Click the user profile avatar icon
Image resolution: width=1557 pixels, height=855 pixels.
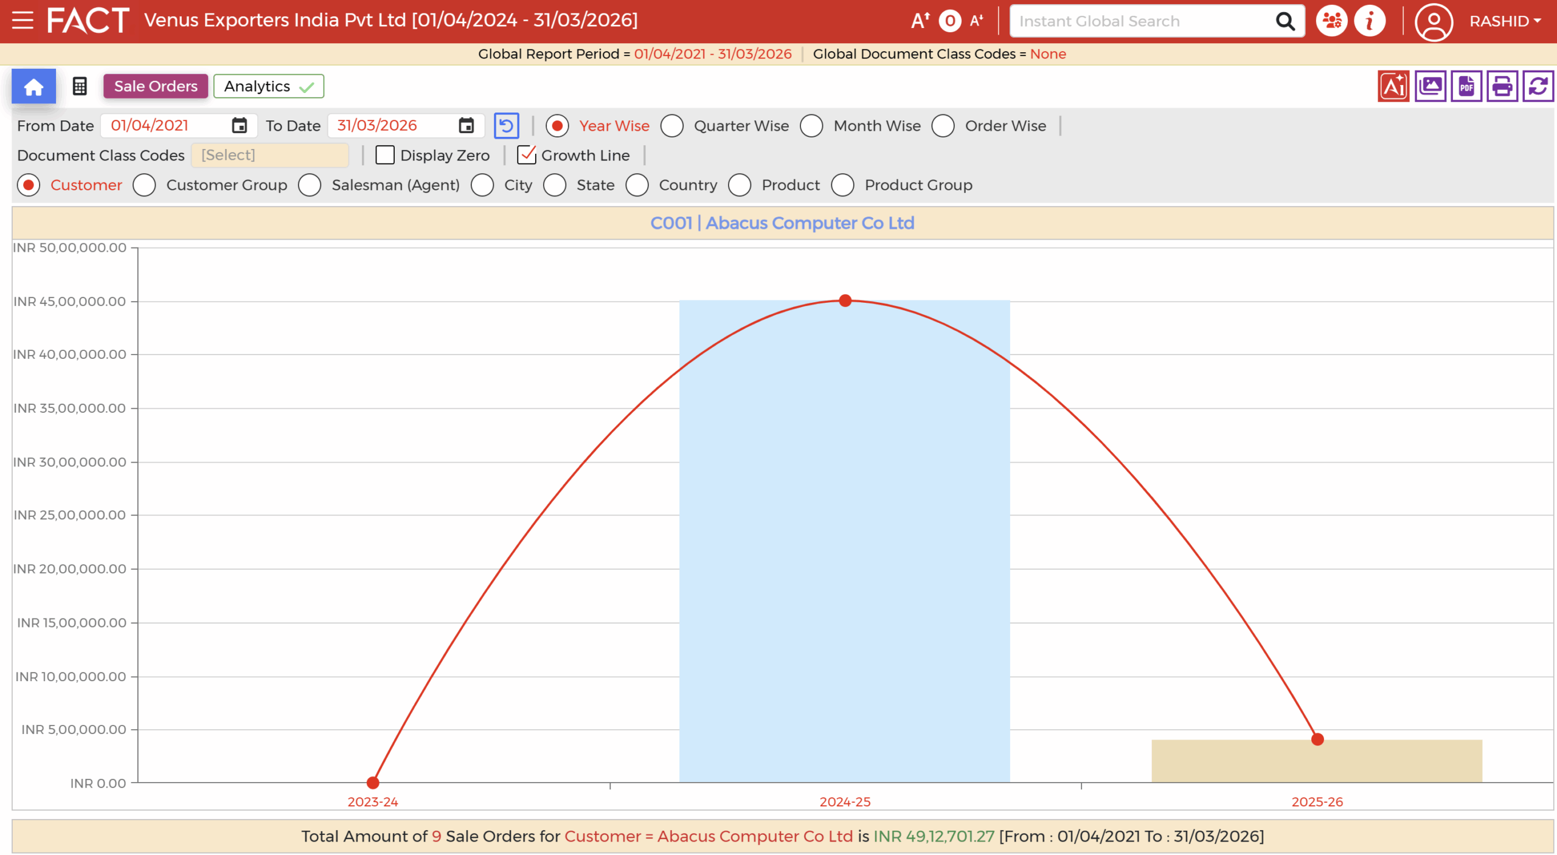pyautogui.click(x=1434, y=21)
